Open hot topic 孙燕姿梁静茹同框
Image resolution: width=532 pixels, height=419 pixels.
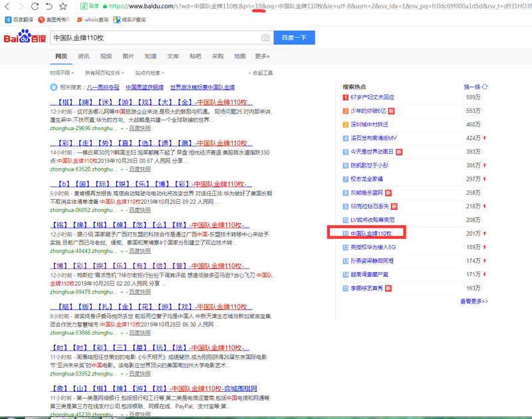[x=372, y=261]
